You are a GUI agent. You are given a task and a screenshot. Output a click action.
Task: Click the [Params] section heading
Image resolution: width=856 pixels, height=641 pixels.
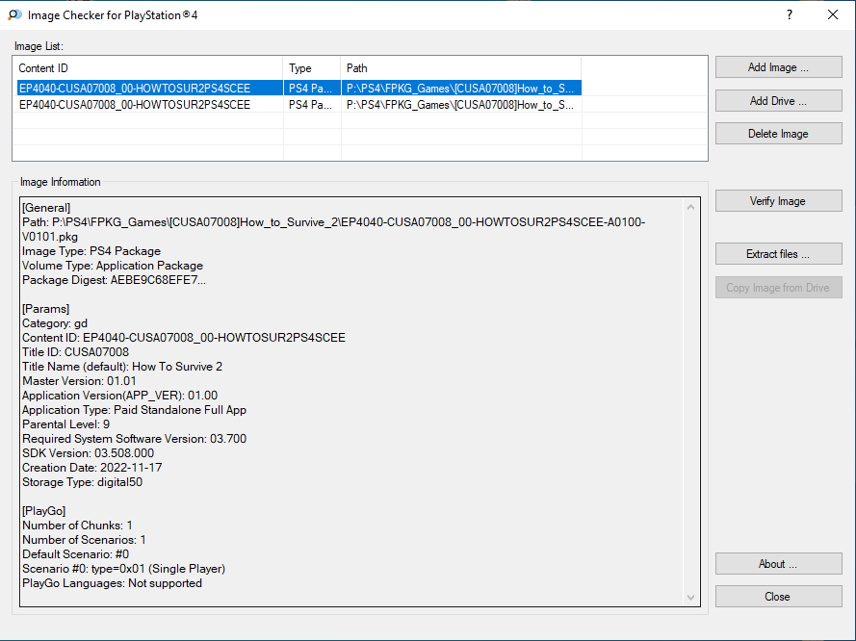coord(45,309)
